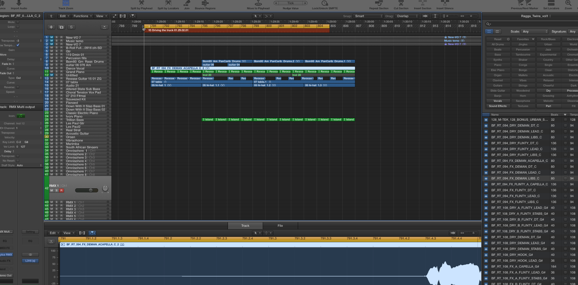
Task: Click the Cut Section icon
Action: coord(401,3)
